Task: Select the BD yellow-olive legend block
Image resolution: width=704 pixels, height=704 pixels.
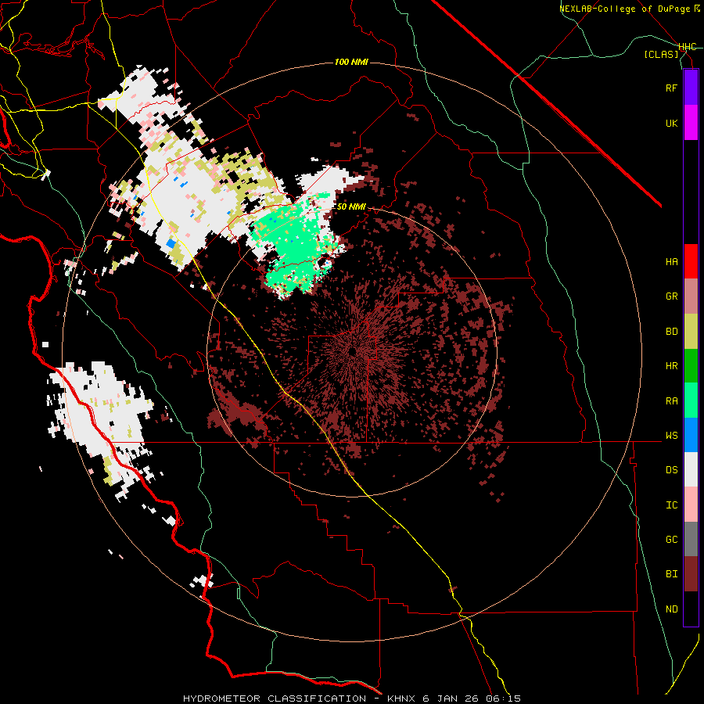Action: pyautogui.click(x=691, y=331)
